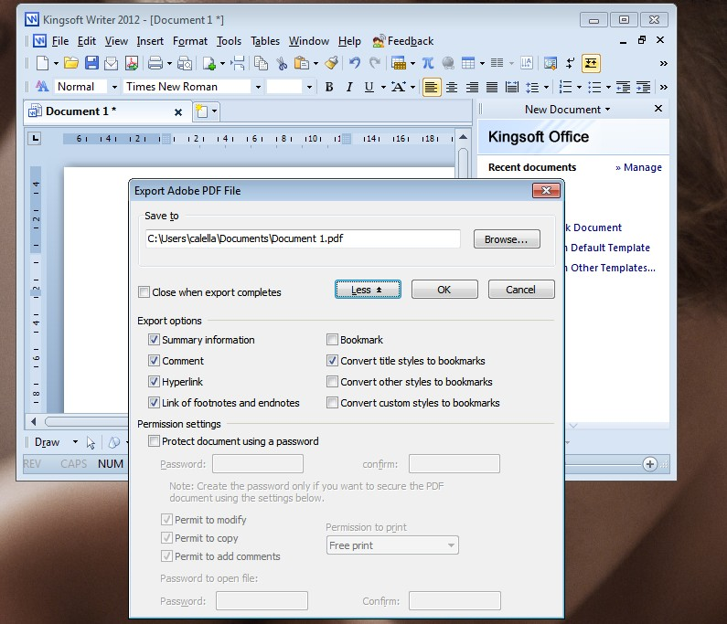Center align the text
The width and height of the screenshot is (727, 624).
coord(452,87)
